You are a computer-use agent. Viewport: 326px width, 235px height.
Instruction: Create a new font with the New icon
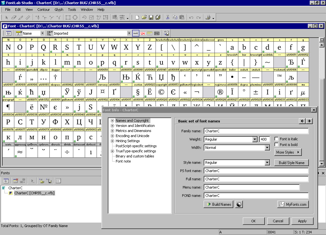pyautogui.click(x=137, y=17)
